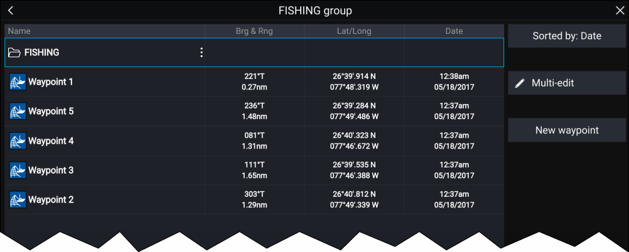
Task: Select the FISHING group name
Action: pos(41,53)
